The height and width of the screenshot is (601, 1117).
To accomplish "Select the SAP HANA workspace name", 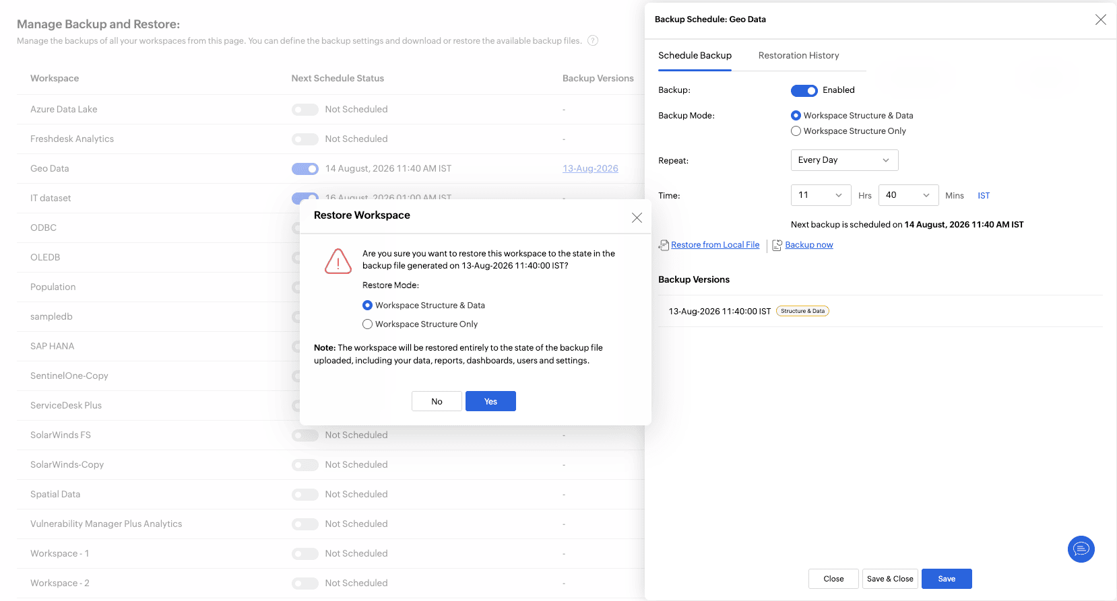I will [x=52, y=347].
